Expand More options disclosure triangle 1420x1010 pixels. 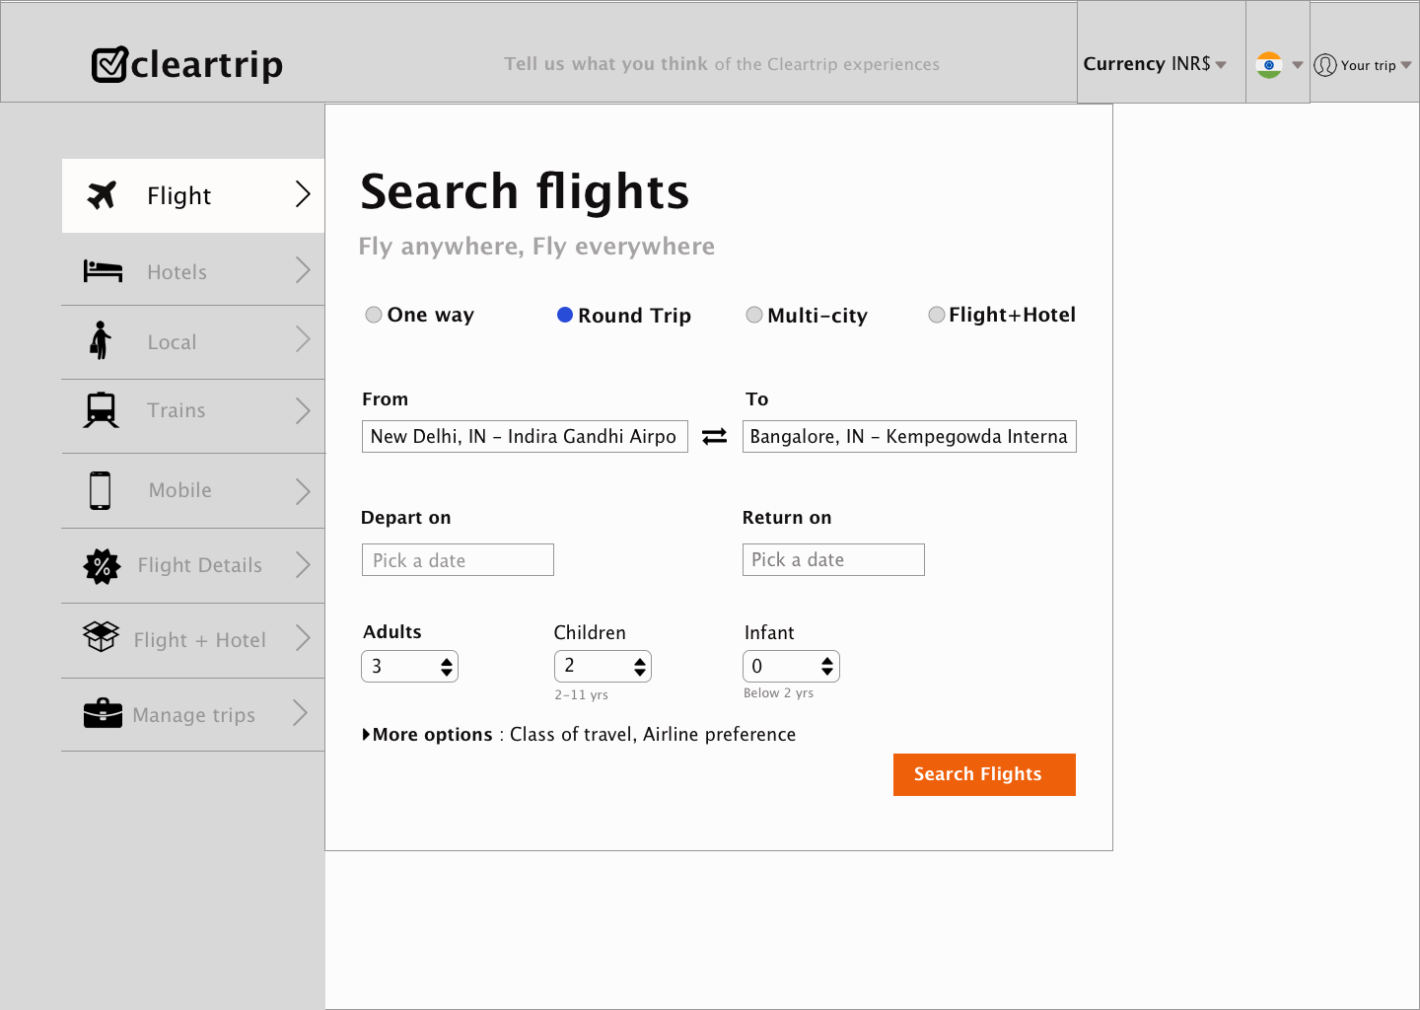coord(367,735)
